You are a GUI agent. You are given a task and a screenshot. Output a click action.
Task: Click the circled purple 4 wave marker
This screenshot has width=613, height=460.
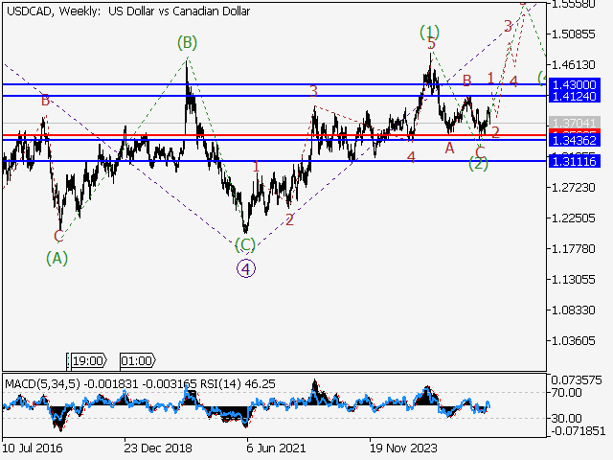(x=245, y=268)
